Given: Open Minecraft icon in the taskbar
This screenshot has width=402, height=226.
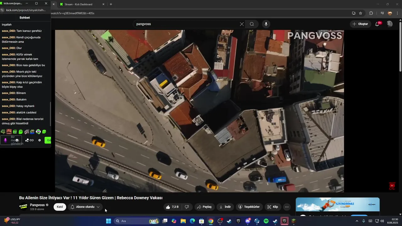Looking at the screenshot, I should click(x=294, y=221).
